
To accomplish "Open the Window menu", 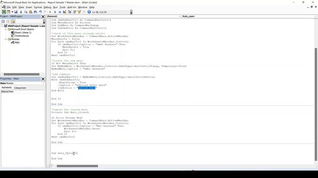I will 82,7.
